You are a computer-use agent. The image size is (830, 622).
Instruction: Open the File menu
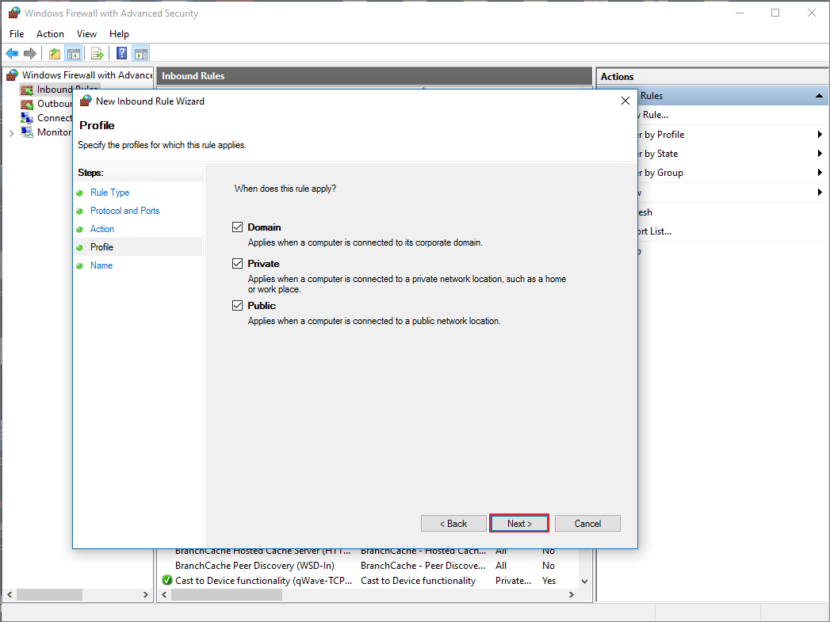(17, 34)
